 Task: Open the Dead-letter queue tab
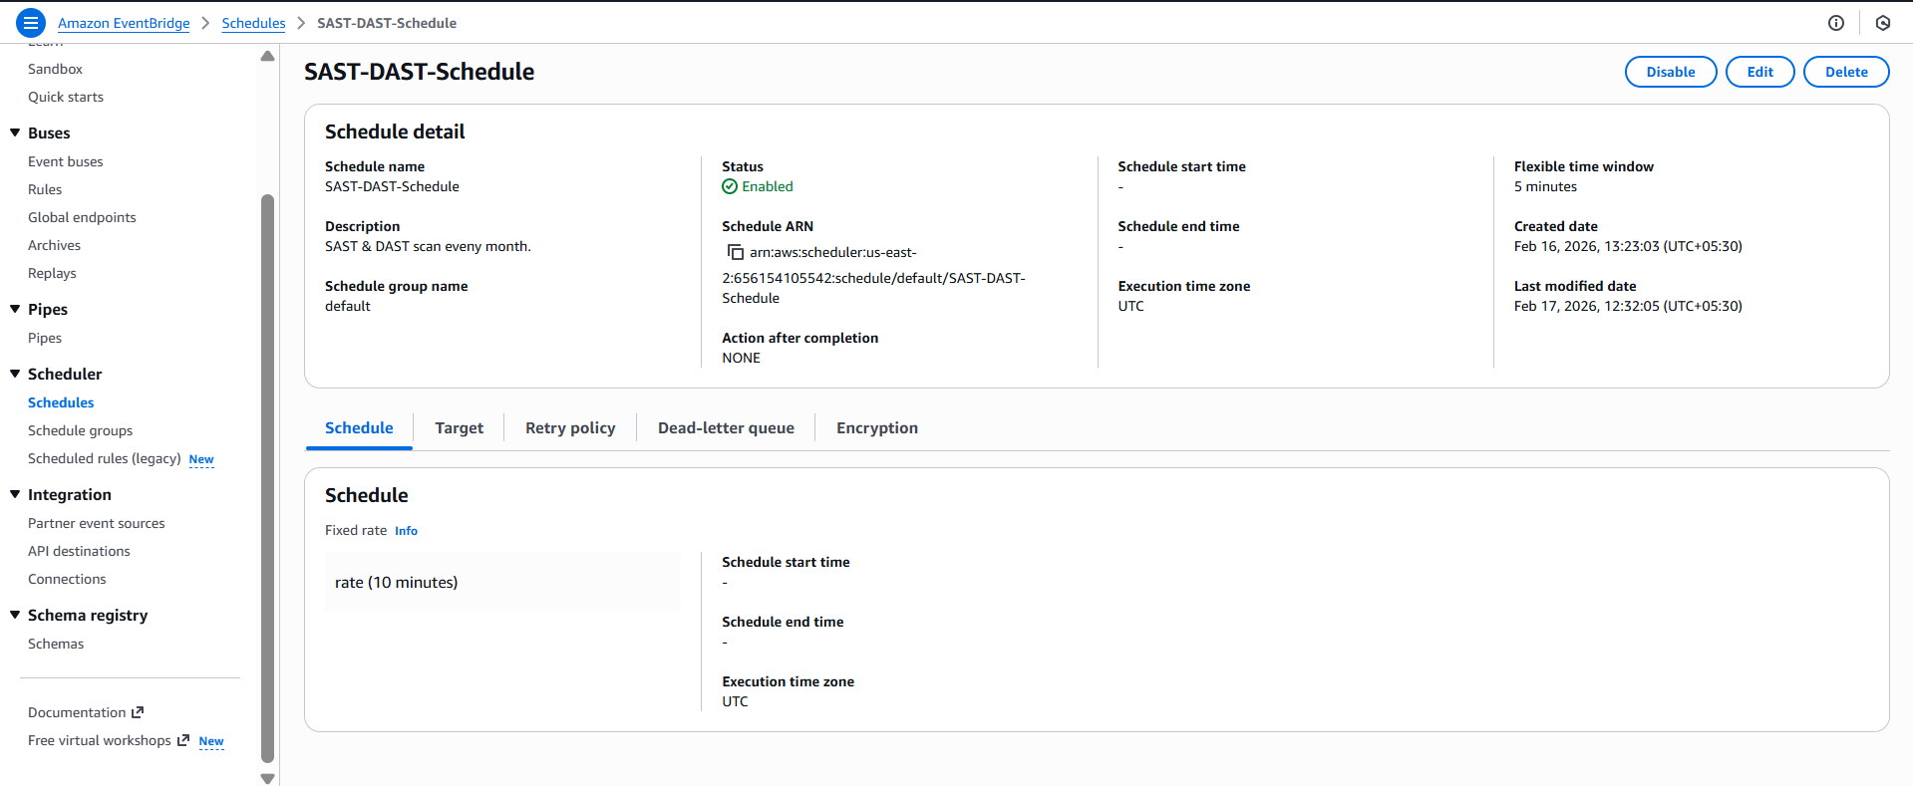click(726, 427)
